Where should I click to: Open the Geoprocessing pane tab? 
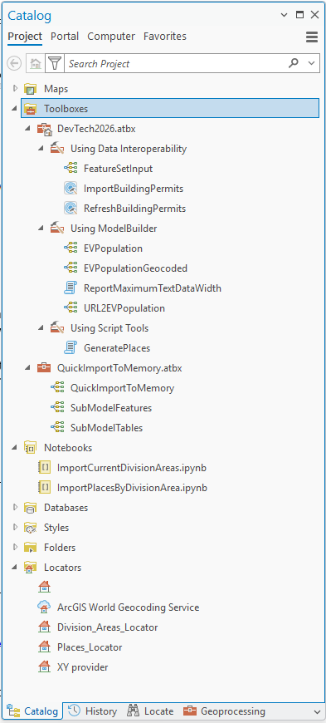coord(224,711)
